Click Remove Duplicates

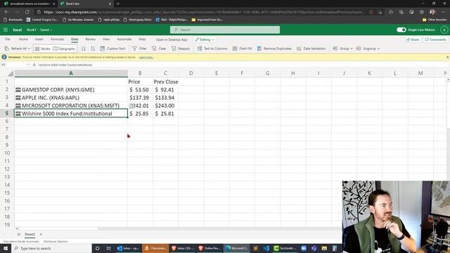(x=274, y=48)
